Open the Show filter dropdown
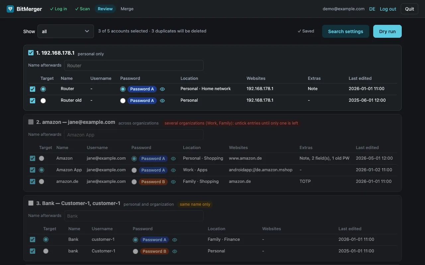 [66, 31]
